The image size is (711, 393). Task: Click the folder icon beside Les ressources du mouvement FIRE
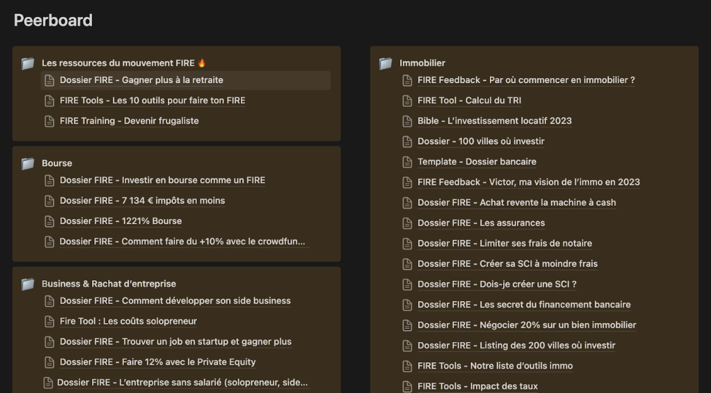(x=28, y=64)
